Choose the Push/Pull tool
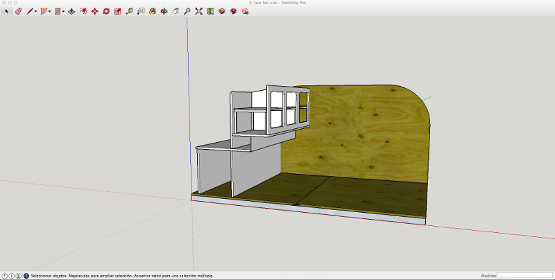 [x=73, y=12]
